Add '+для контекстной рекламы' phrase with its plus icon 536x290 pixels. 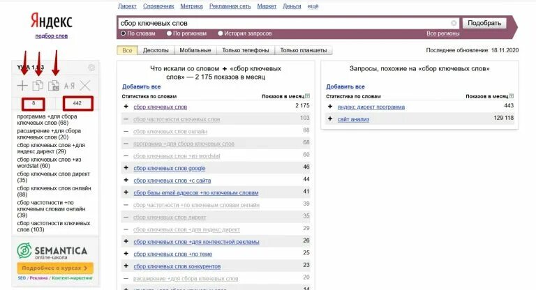126,241
